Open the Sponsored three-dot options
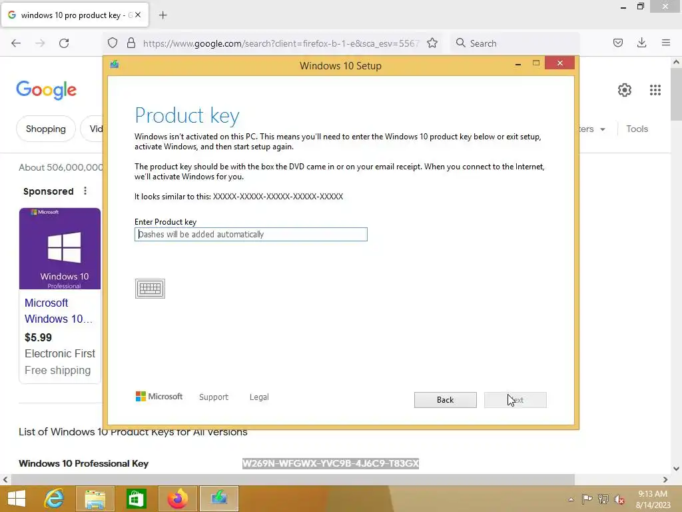Image resolution: width=682 pixels, height=512 pixels. 85,191
